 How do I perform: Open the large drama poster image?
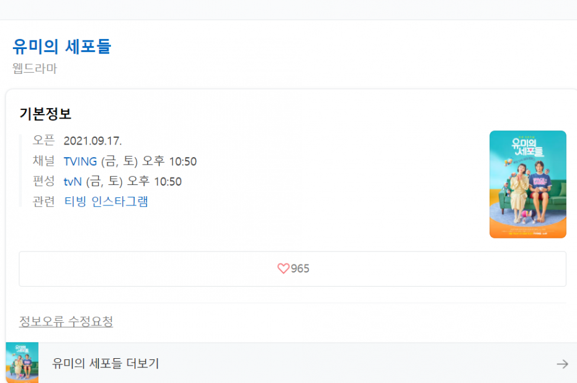[x=528, y=184]
